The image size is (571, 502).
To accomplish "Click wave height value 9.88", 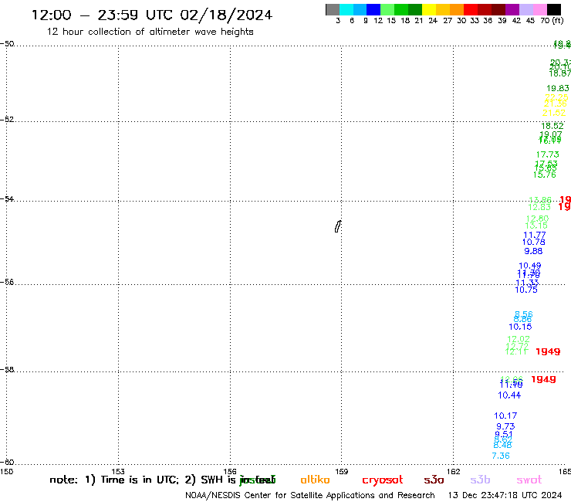I will [533, 251].
